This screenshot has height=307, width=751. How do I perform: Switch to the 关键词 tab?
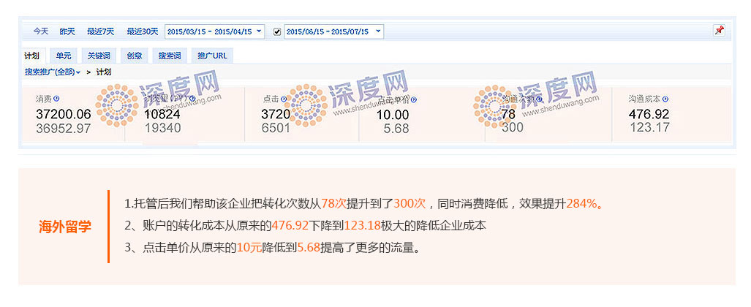98,56
